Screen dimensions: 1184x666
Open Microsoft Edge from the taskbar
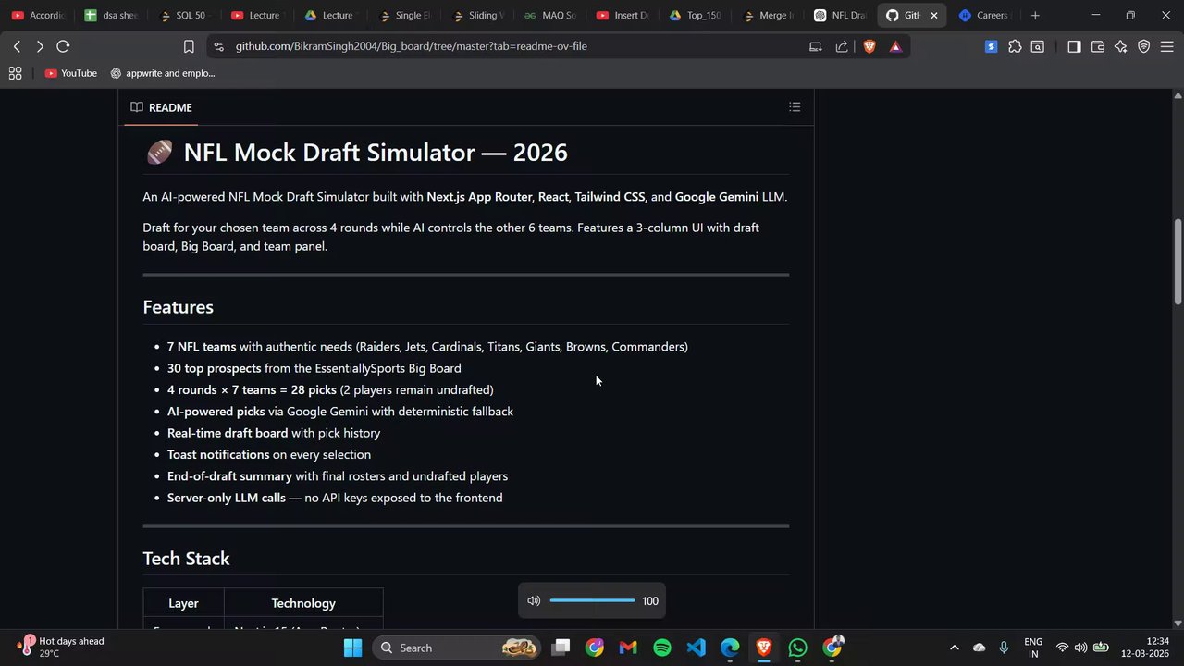point(730,647)
